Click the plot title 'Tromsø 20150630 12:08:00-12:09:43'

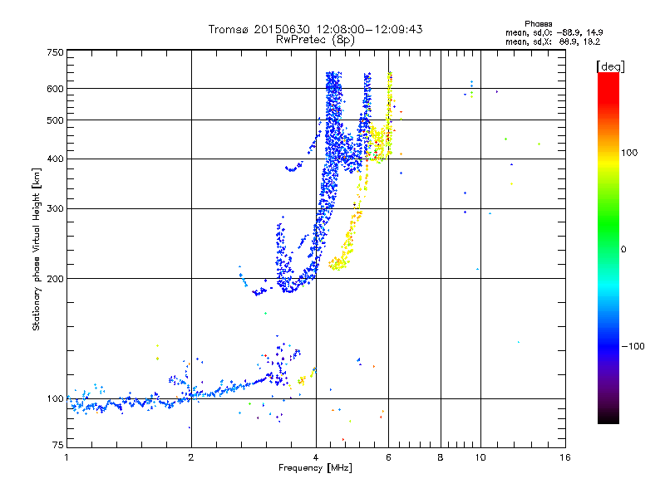(315, 29)
